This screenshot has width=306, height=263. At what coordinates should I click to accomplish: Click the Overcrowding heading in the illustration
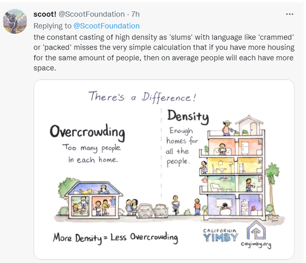[x=87, y=132]
